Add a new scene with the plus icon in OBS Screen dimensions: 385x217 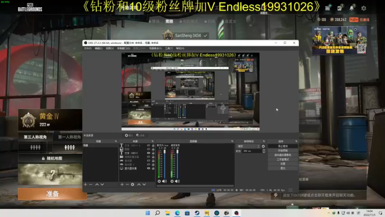(x=86, y=184)
